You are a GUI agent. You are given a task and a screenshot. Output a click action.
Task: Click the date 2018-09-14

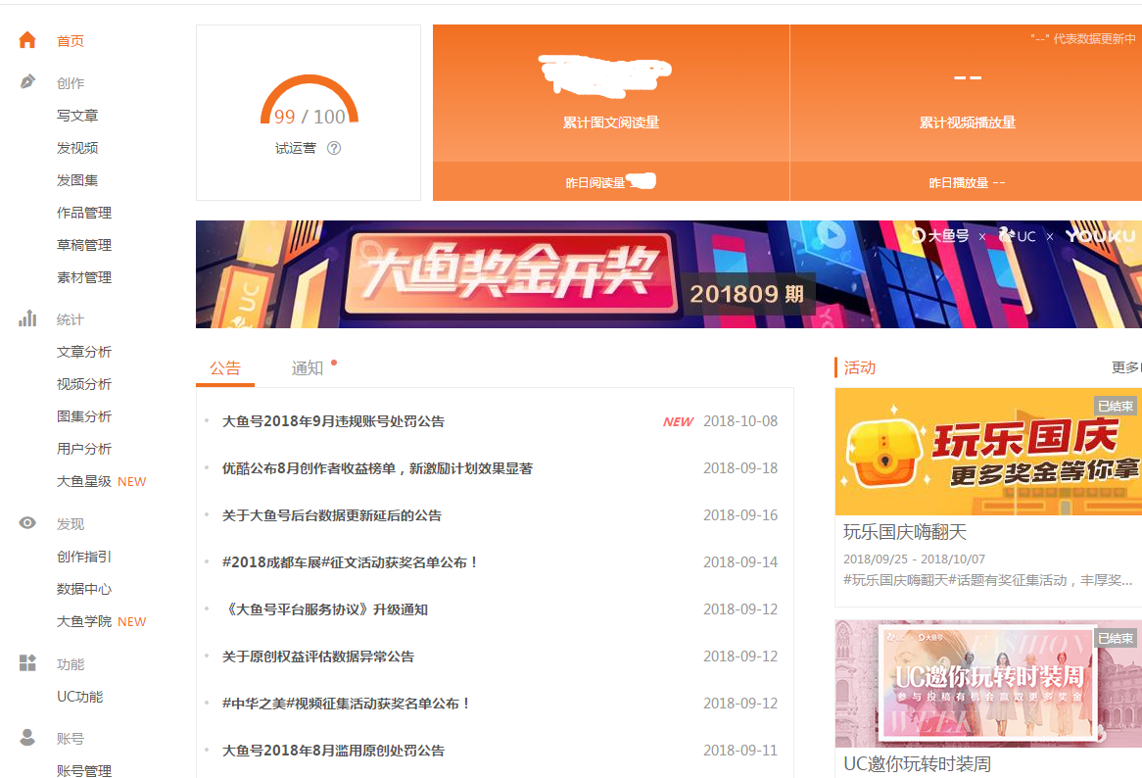pos(740,562)
